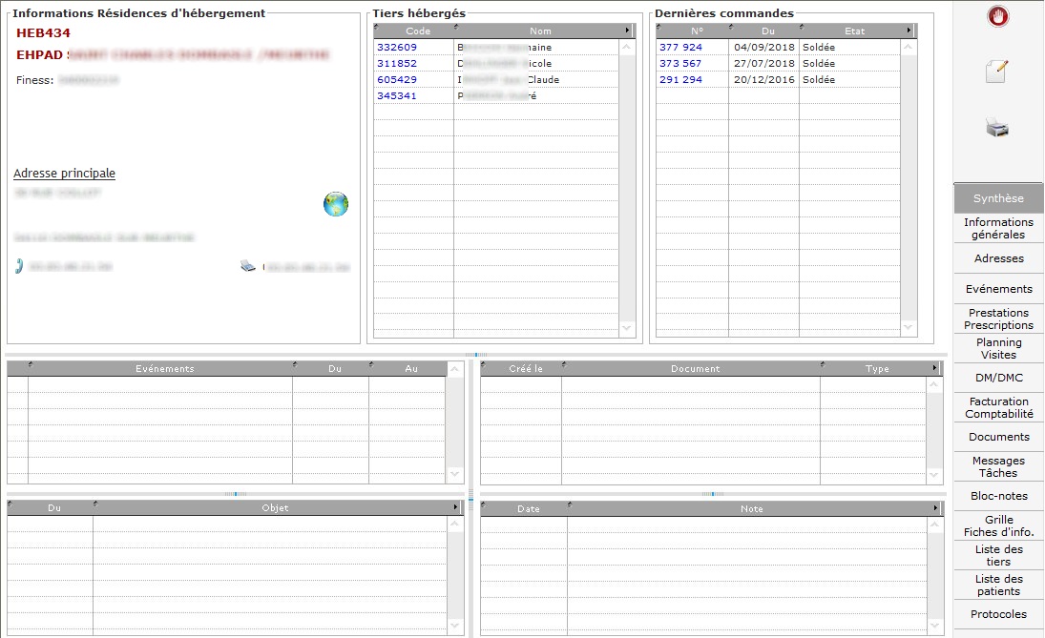Expand column menu arrow after the Type column
Screen dimensions: 1045x638
pos(934,368)
